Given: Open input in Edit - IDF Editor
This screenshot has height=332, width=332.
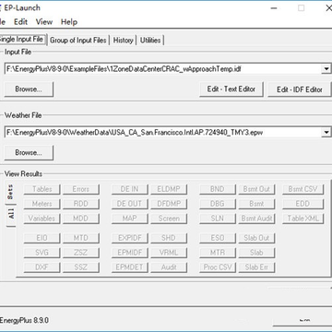Looking at the screenshot, I should coord(300,89).
